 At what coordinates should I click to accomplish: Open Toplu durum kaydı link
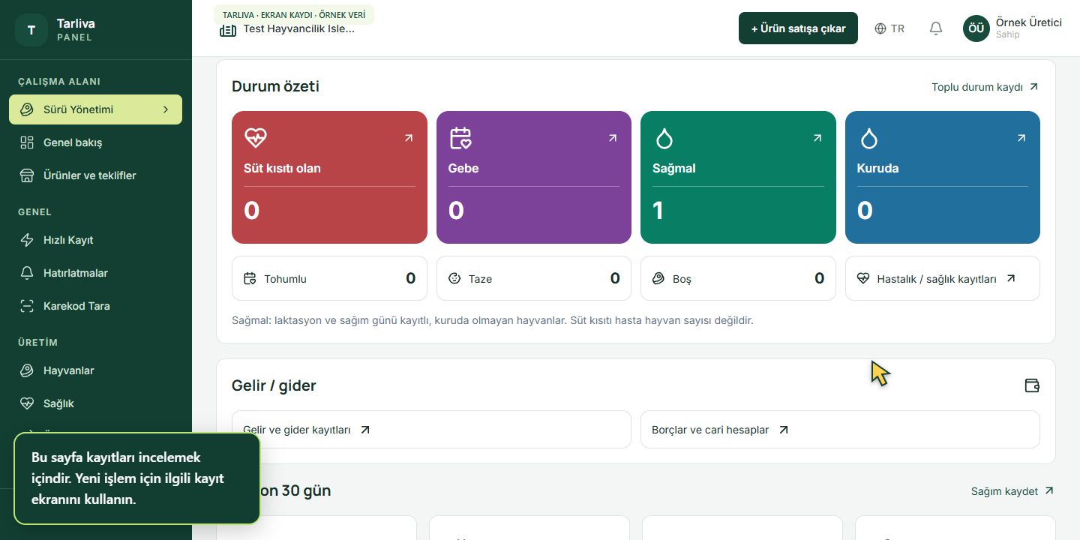tap(985, 87)
